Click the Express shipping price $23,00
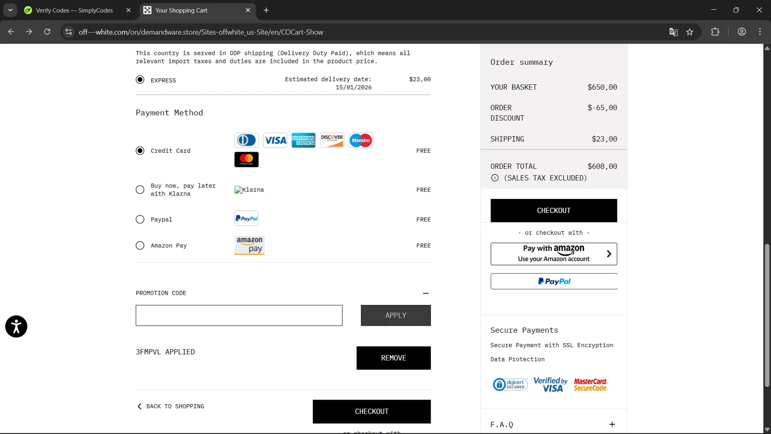Screen dimensions: 771x434 click(x=420, y=79)
